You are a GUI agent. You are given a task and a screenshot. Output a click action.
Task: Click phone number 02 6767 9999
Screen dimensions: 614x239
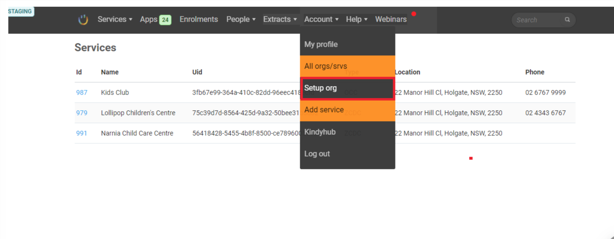pos(545,93)
